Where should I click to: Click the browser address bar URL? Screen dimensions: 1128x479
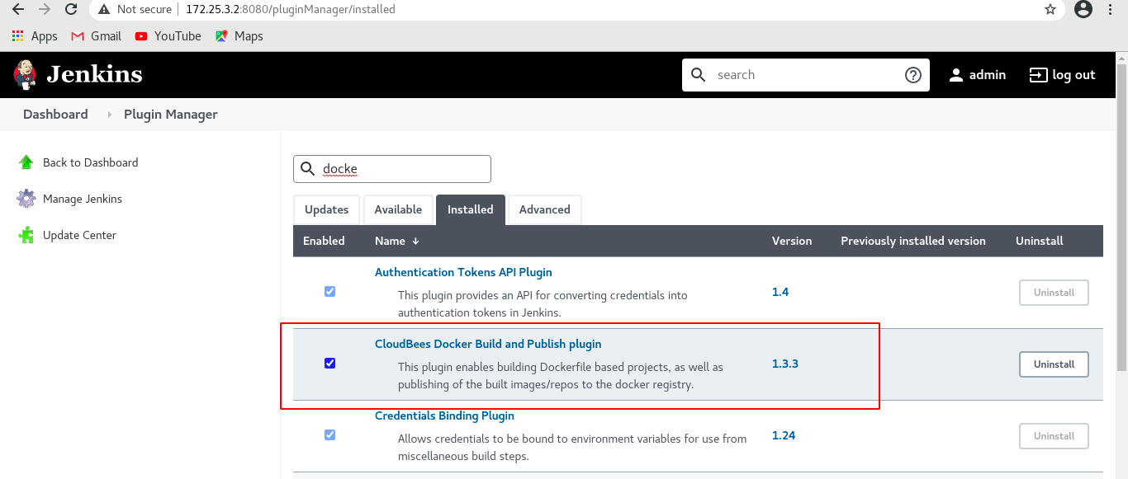tap(291, 10)
